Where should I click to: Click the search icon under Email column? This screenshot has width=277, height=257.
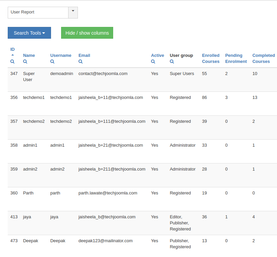(x=81, y=62)
